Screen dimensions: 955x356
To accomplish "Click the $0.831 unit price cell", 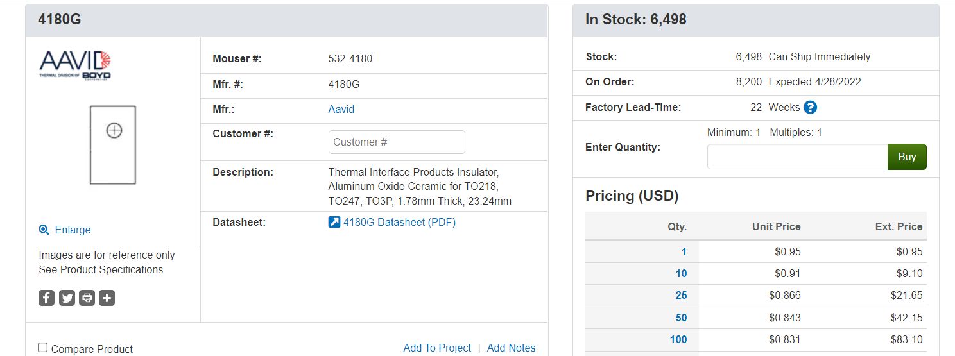I will [785, 339].
